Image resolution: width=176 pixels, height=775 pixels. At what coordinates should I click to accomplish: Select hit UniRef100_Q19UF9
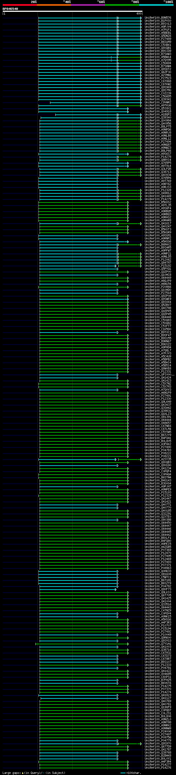point(158,707)
